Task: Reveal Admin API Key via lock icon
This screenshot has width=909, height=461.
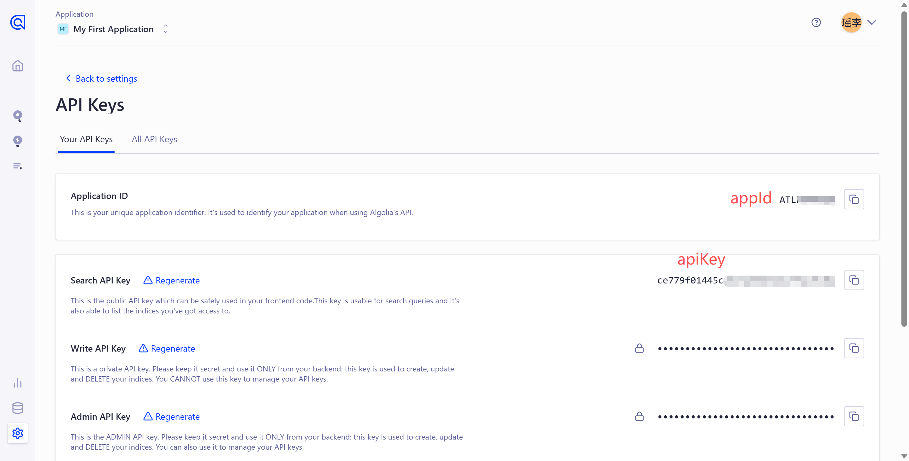Action: tap(639, 416)
